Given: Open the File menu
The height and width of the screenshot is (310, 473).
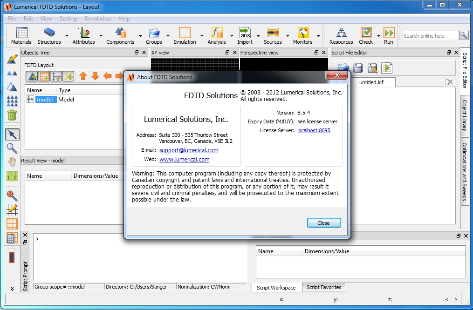Looking at the screenshot, I should [12, 18].
